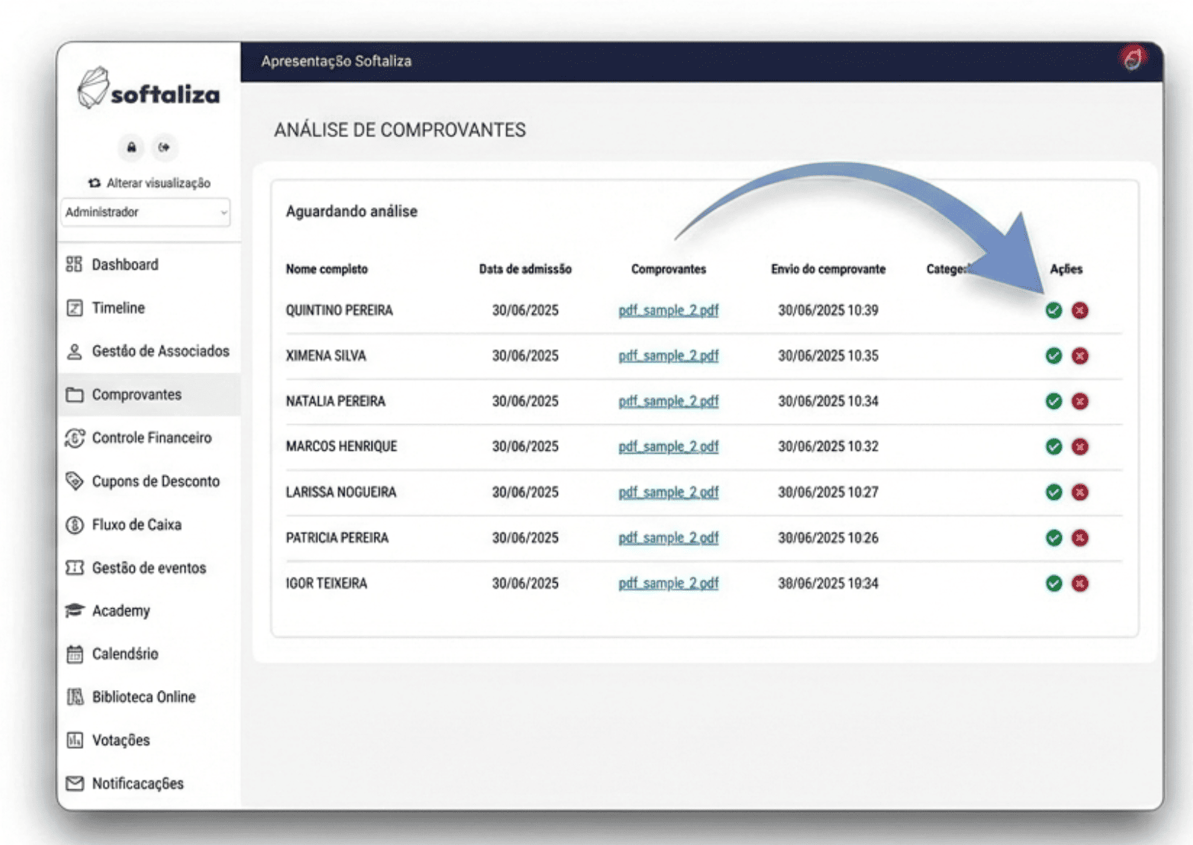Image resolution: width=1193 pixels, height=845 pixels.
Task: Click Alterar visualização switch link
Action: [x=149, y=183]
